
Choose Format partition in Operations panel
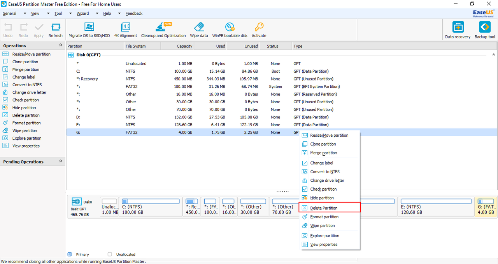21,123
